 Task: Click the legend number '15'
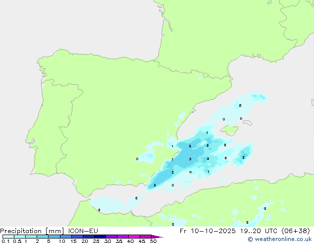click(73, 241)
